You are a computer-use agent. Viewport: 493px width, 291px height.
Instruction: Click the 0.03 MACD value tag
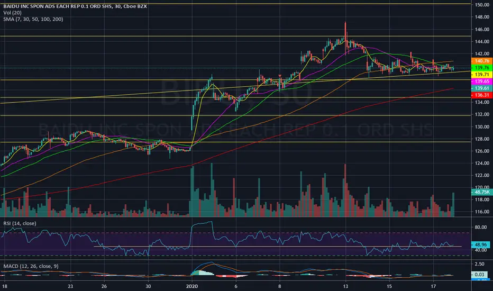pyautogui.click(x=480, y=275)
